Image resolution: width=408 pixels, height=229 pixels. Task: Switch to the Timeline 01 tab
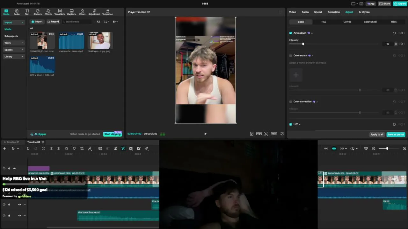13,142
